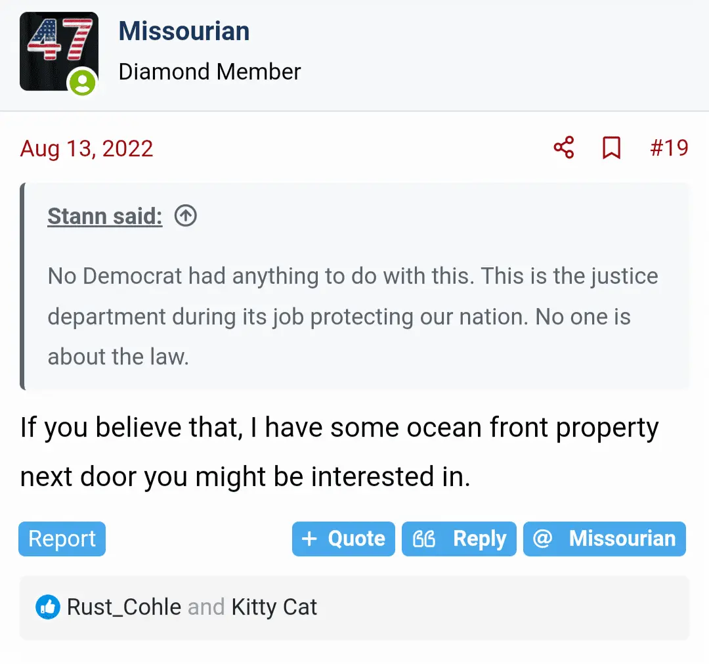Follow the "Stann said:" quote link
709x664 pixels.
tap(104, 215)
